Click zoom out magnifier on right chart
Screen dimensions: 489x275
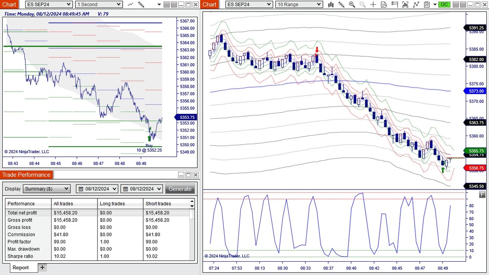[x=363, y=5]
